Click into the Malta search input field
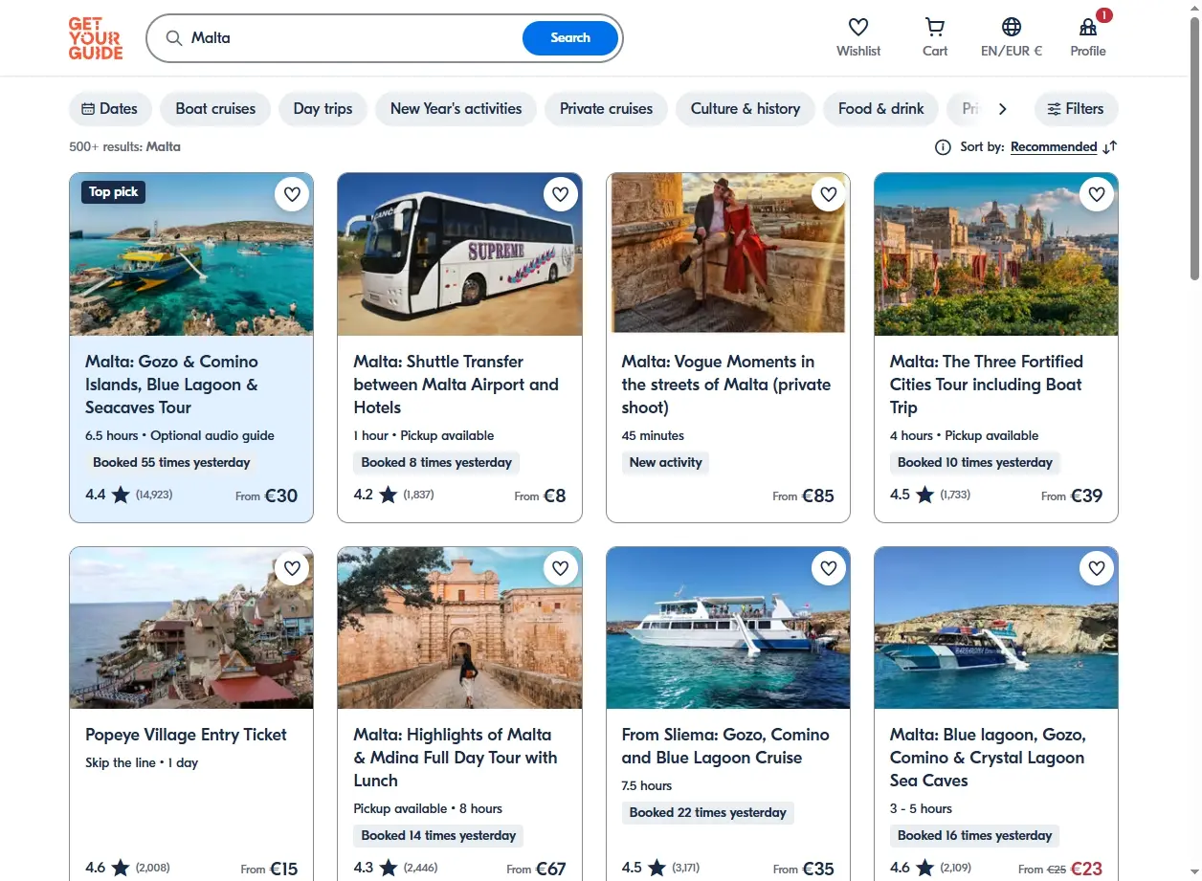 352,38
